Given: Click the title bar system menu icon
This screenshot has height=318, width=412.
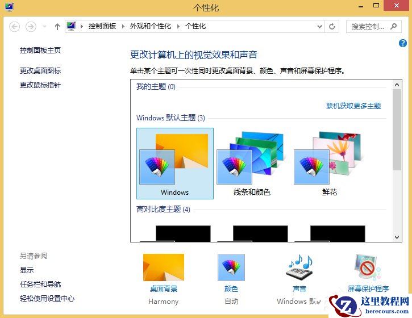Looking at the screenshot, I should (x=9, y=7).
